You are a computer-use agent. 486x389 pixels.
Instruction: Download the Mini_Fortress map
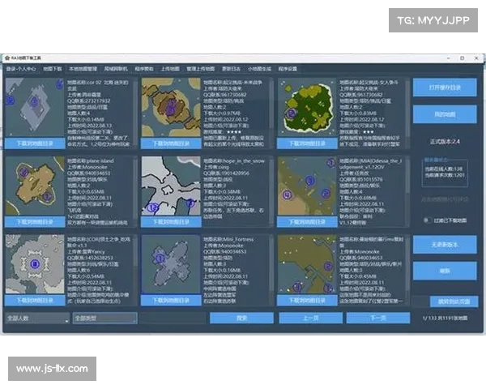(171, 301)
